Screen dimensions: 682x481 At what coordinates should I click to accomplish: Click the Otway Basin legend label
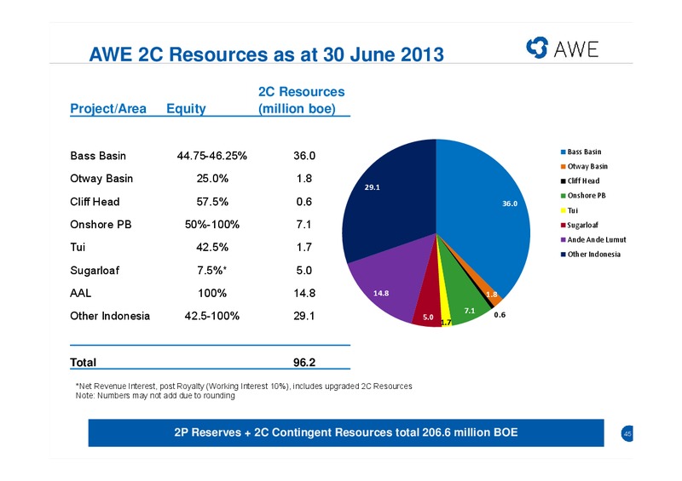pos(587,166)
